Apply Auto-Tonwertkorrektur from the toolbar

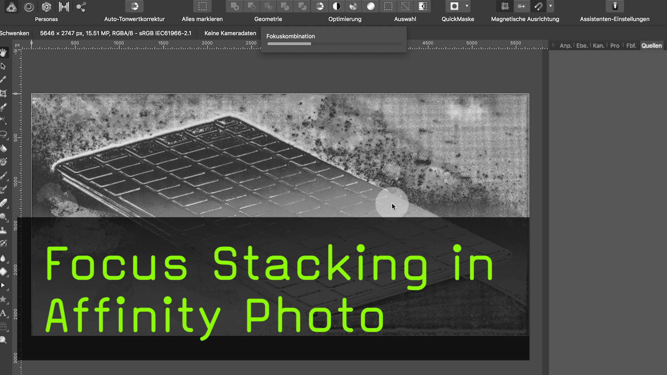point(134,6)
